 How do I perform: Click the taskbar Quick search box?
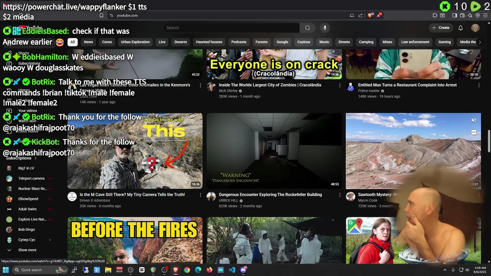(40, 270)
